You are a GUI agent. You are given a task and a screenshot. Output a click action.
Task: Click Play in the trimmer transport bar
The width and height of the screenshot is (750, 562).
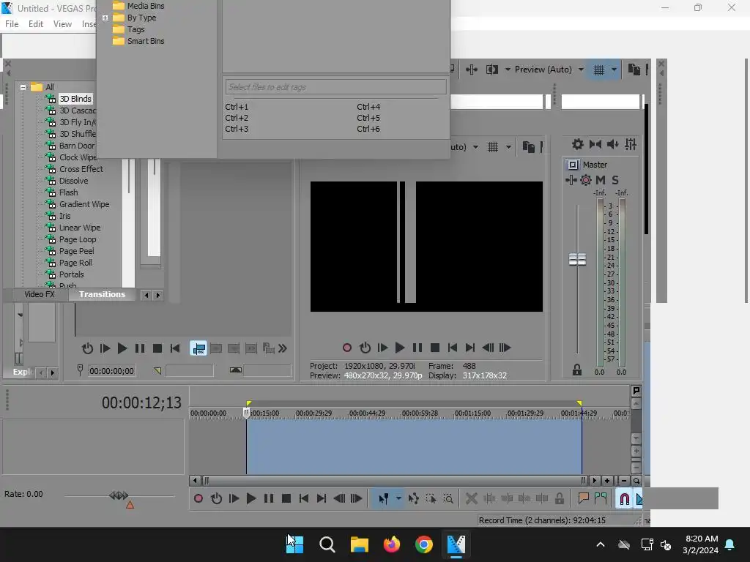tap(122, 348)
